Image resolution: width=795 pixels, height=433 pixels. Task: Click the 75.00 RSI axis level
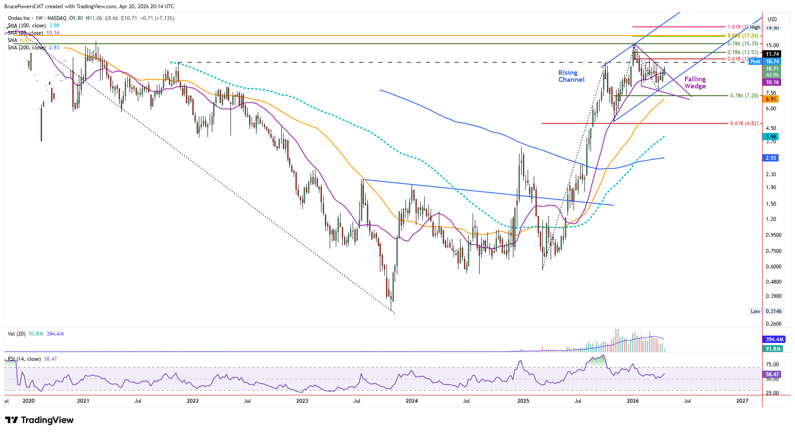point(772,365)
